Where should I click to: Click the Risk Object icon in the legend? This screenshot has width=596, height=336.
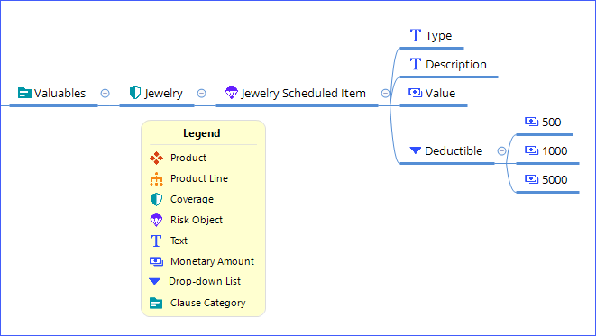(x=156, y=220)
